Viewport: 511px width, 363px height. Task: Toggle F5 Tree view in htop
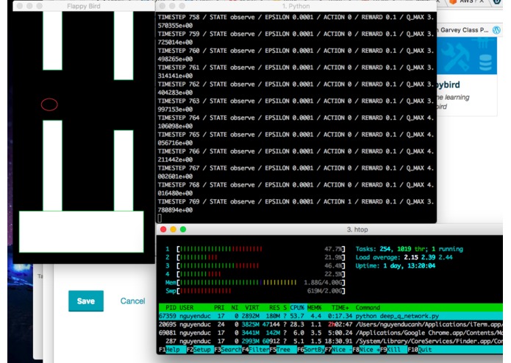coord(280,350)
